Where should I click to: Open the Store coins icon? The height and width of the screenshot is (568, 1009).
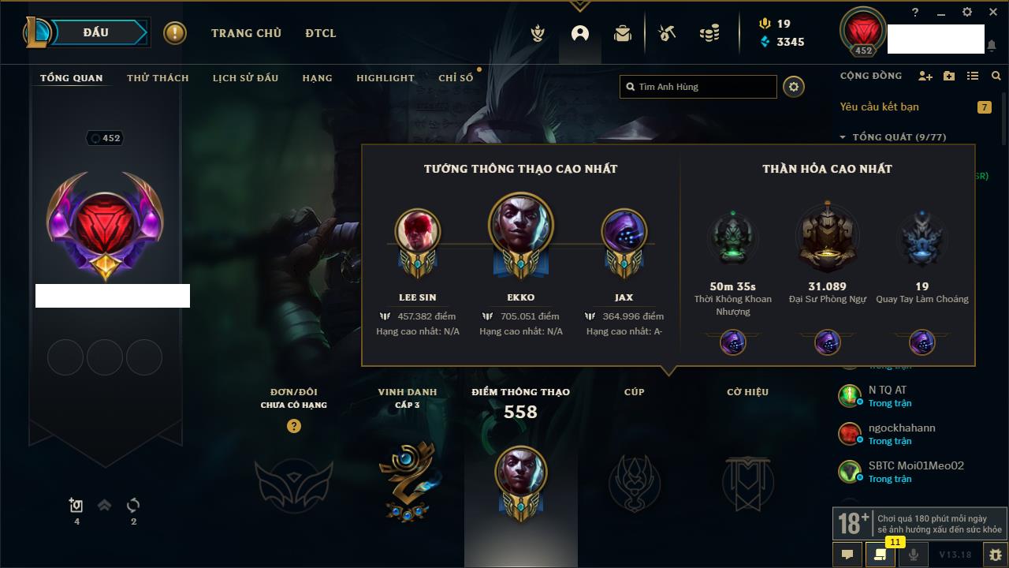tap(709, 33)
